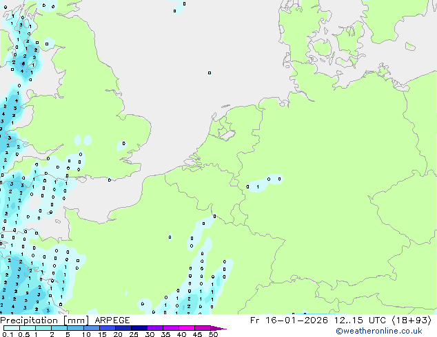Click the '0.1' legend scale label
437x337 pixels.
tap(8, 334)
